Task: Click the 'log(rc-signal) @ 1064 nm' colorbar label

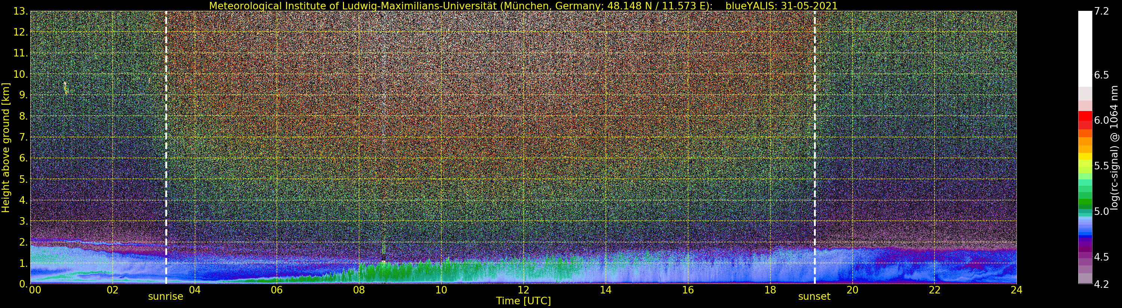Action: click(x=1115, y=147)
